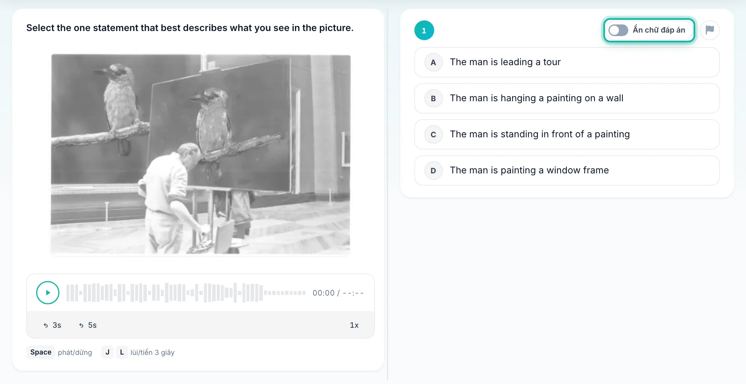Play the question audio
The width and height of the screenshot is (746, 384).
(48, 292)
